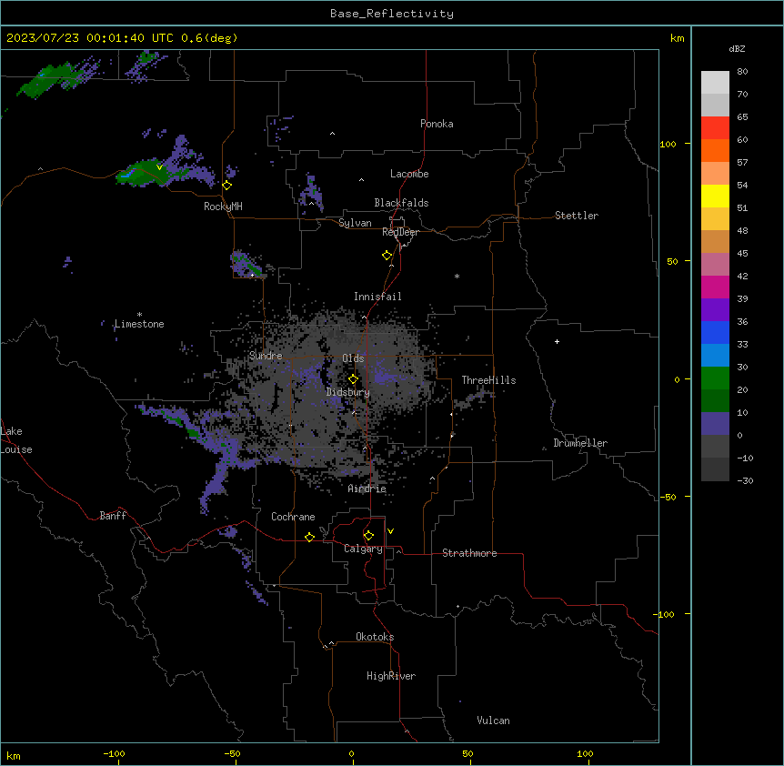Screen dimensions: 784x766
Task: Select the orange 57–60 dBZ legend swatch
Action: [715, 150]
